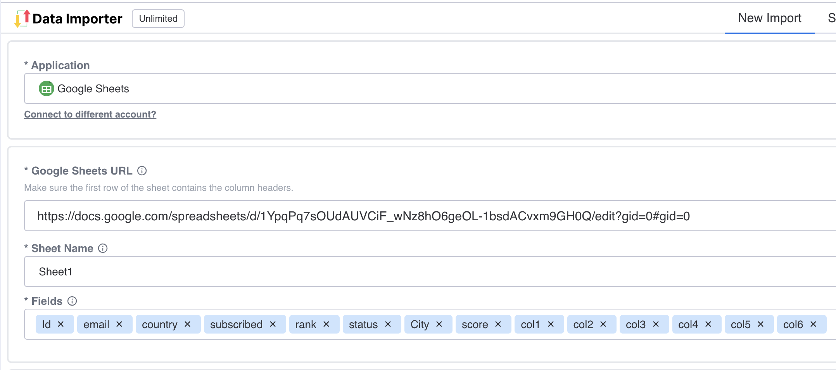
Task: Remove the status field tag
Action: click(388, 324)
